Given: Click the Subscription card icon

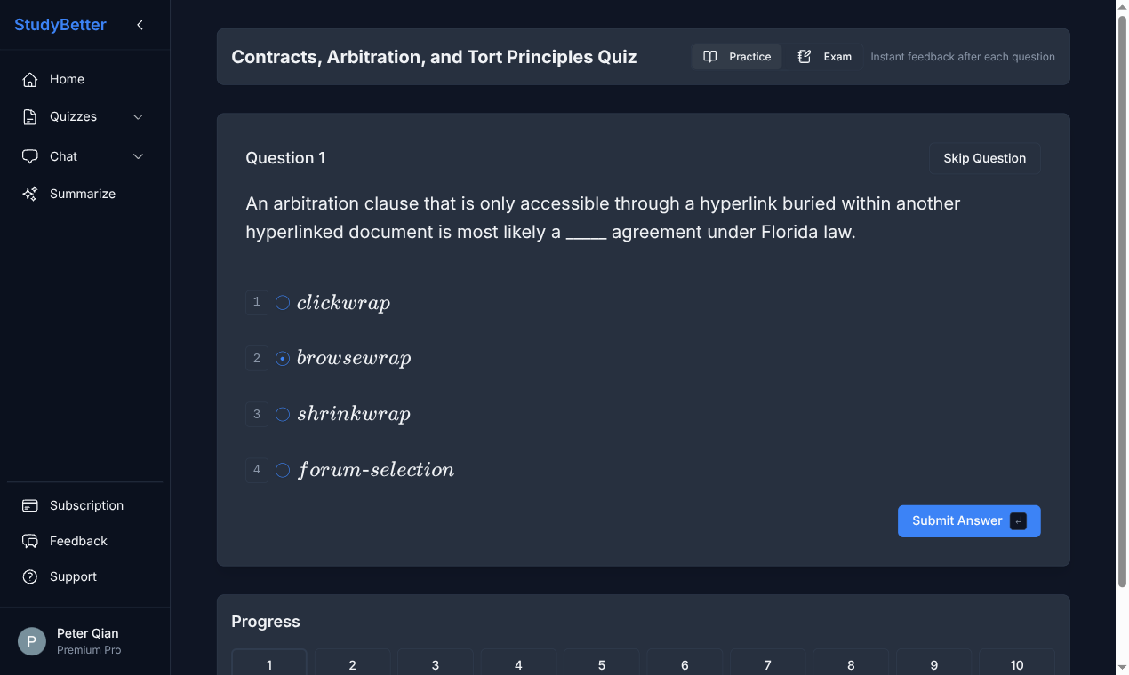Looking at the screenshot, I should 30,505.
